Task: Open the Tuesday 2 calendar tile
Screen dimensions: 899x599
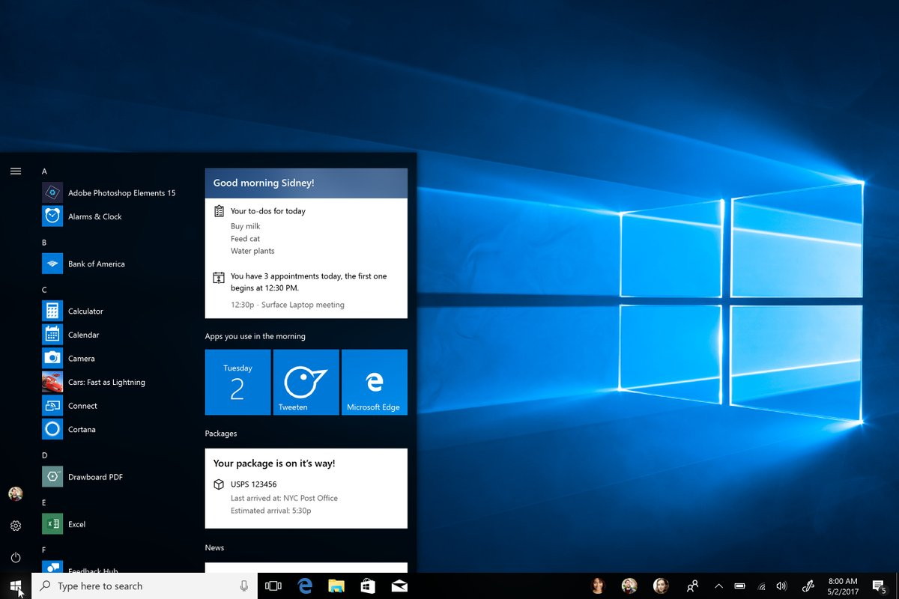Action: coord(237,382)
